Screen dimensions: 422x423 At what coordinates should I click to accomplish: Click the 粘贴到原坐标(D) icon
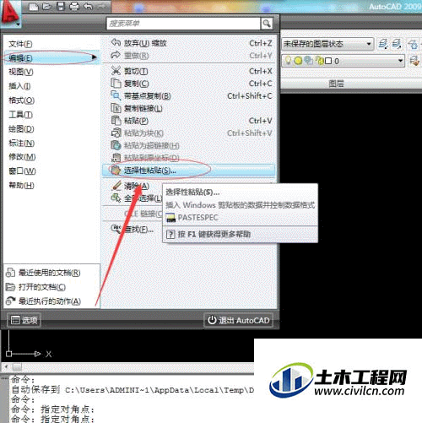pyautogui.click(x=116, y=158)
